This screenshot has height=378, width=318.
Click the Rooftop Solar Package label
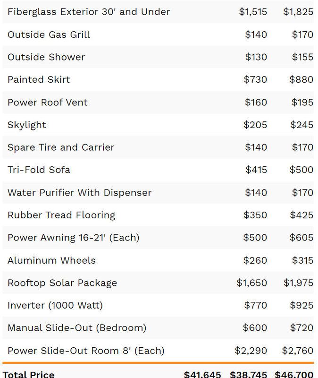[62, 283]
